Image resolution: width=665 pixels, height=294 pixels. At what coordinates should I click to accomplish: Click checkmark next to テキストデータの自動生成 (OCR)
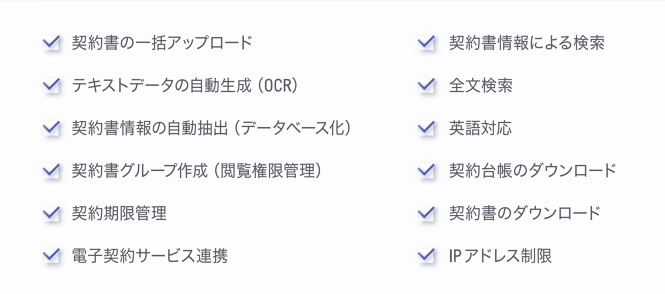point(52,85)
